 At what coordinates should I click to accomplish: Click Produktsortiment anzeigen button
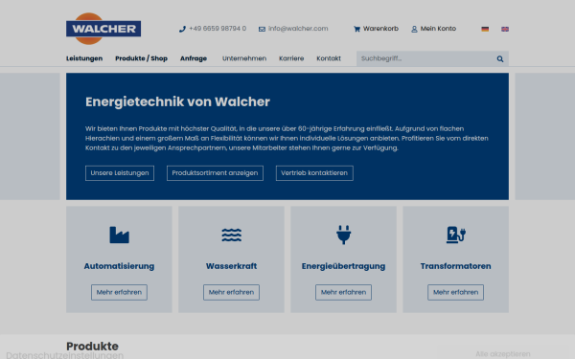tap(215, 173)
